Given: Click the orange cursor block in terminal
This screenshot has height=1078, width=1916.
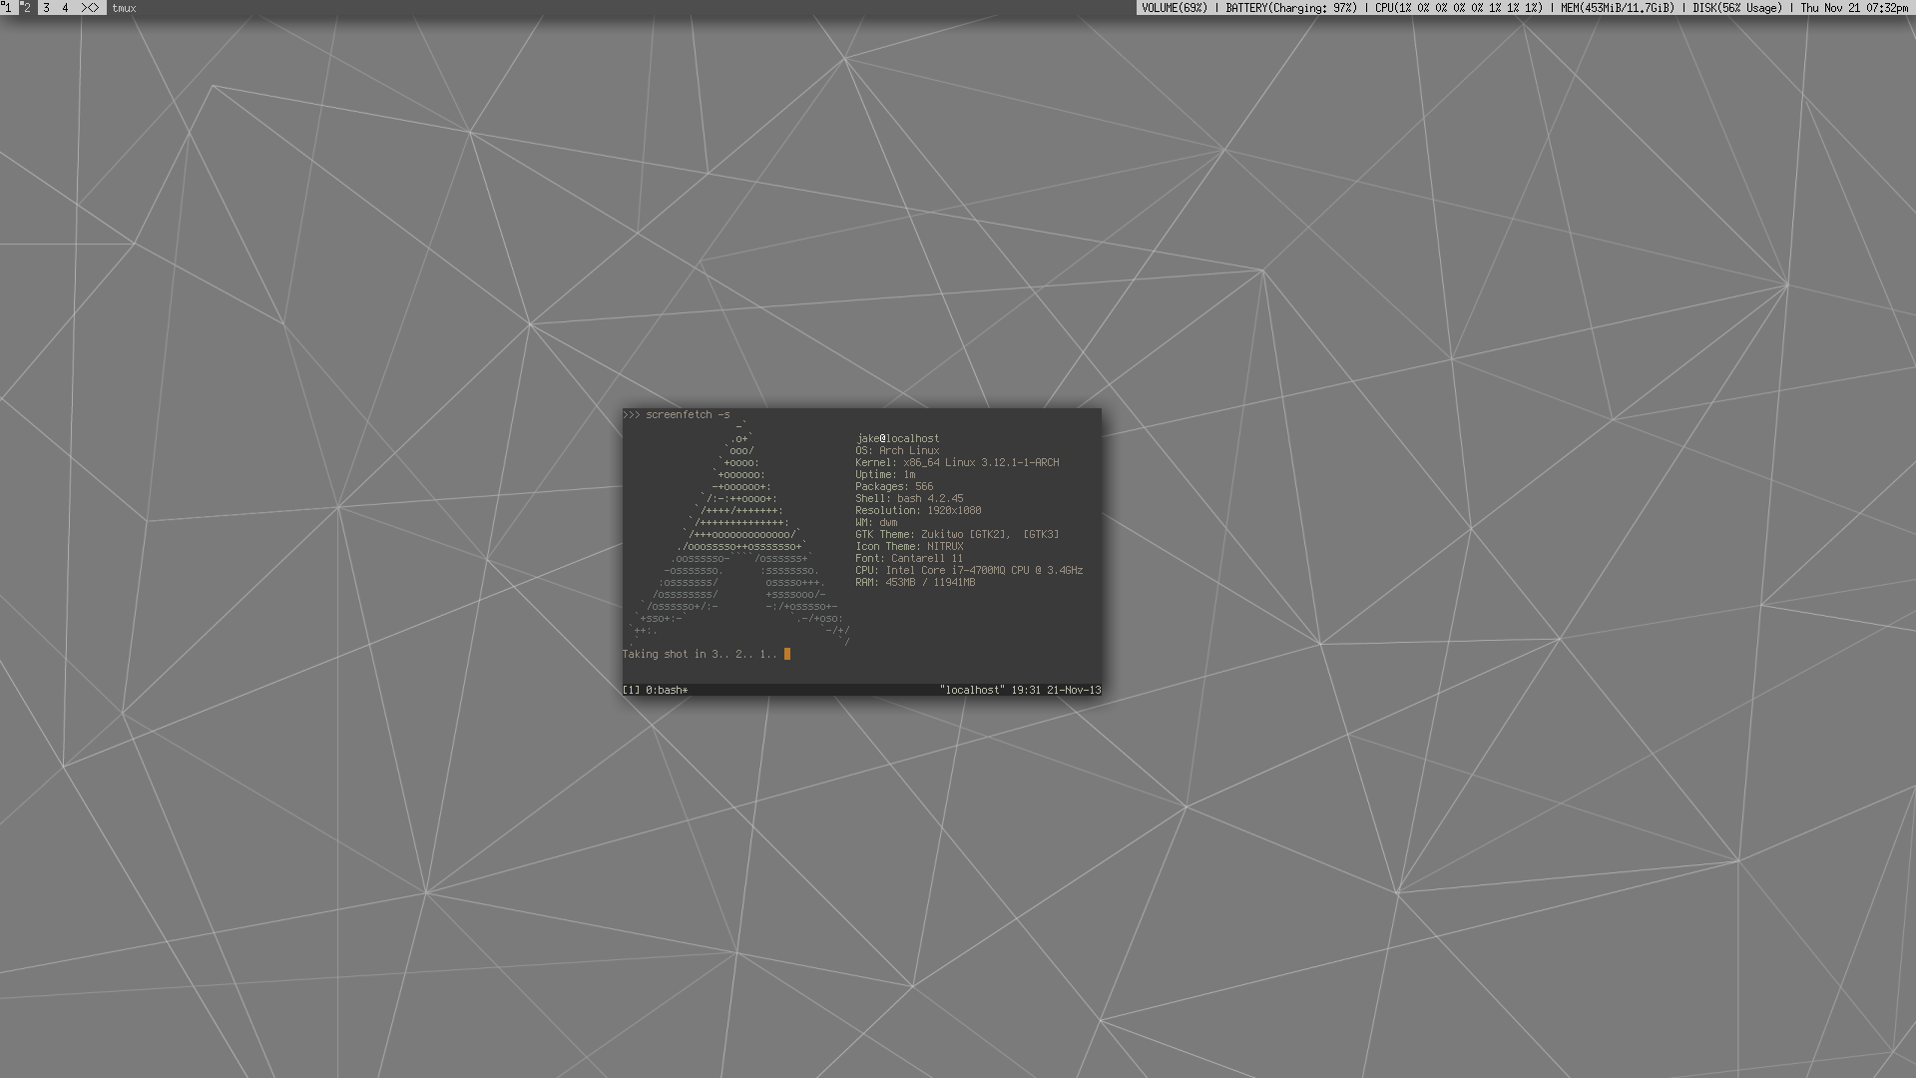Looking at the screenshot, I should pos(787,654).
